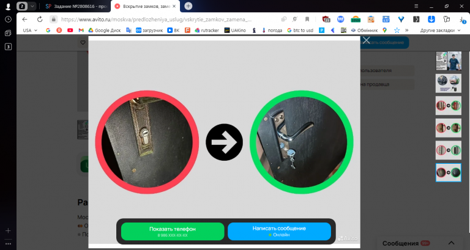Open the USA bookmarks folder dropdown

(30, 30)
